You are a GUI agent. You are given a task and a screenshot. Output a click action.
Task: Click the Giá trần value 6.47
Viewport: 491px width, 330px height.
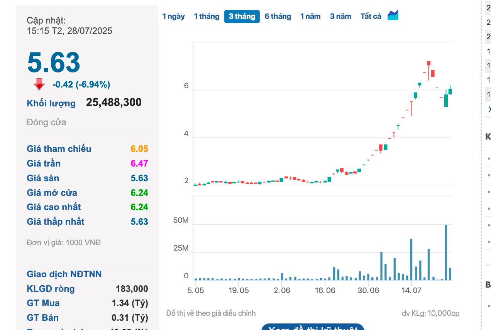point(139,163)
